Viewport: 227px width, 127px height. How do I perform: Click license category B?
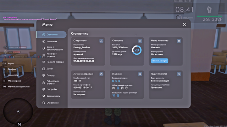pos(113,81)
